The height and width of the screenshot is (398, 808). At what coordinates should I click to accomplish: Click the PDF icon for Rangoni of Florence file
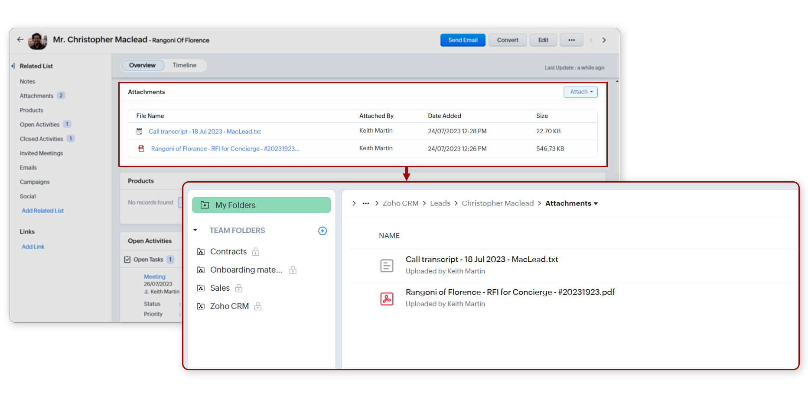[x=387, y=298]
